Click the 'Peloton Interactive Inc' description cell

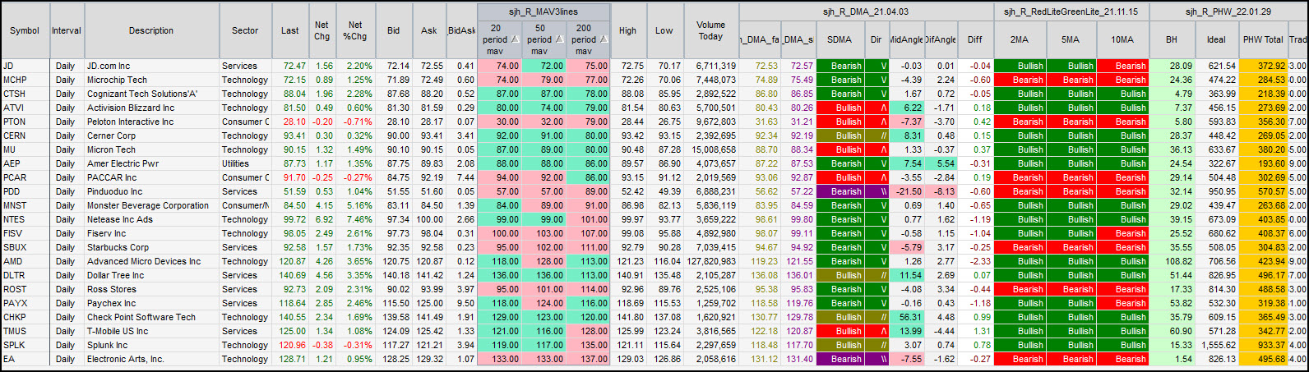click(151, 122)
